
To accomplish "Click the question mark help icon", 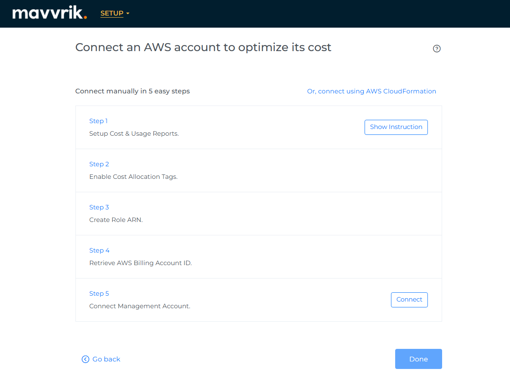I will point(437,49).
